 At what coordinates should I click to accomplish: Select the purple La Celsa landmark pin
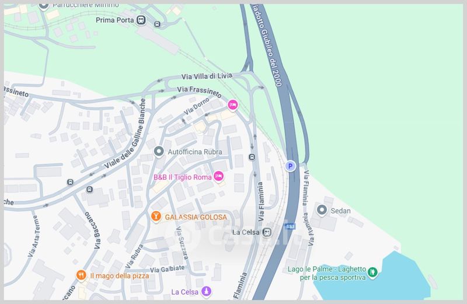tap(206, 292)
